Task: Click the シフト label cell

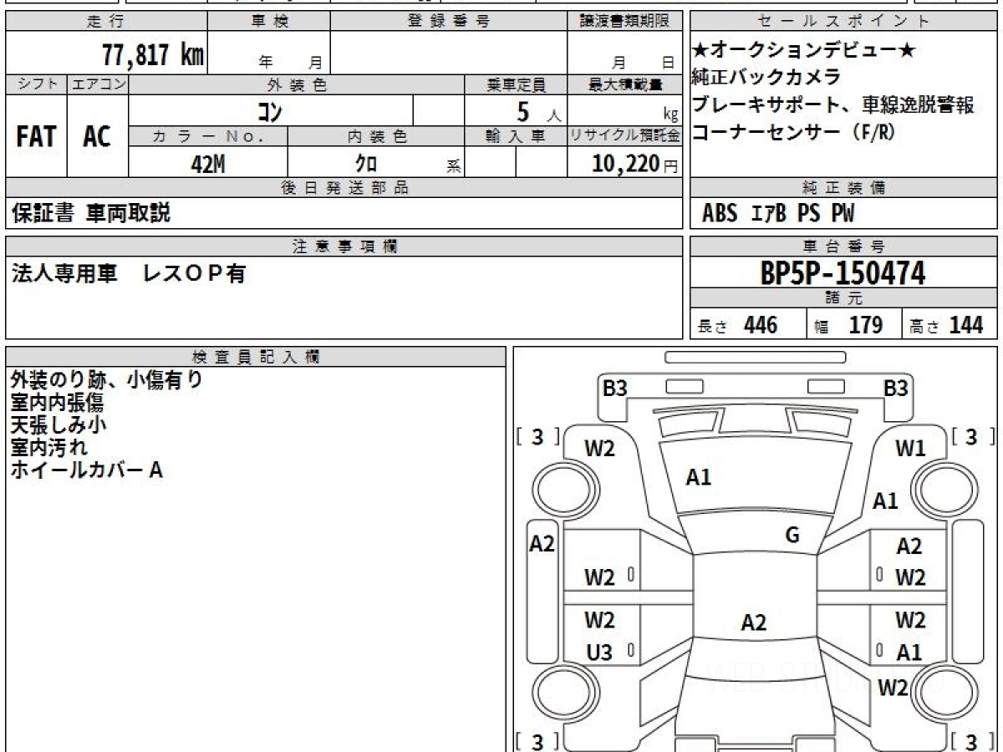Action: click(x=37, y=84)
